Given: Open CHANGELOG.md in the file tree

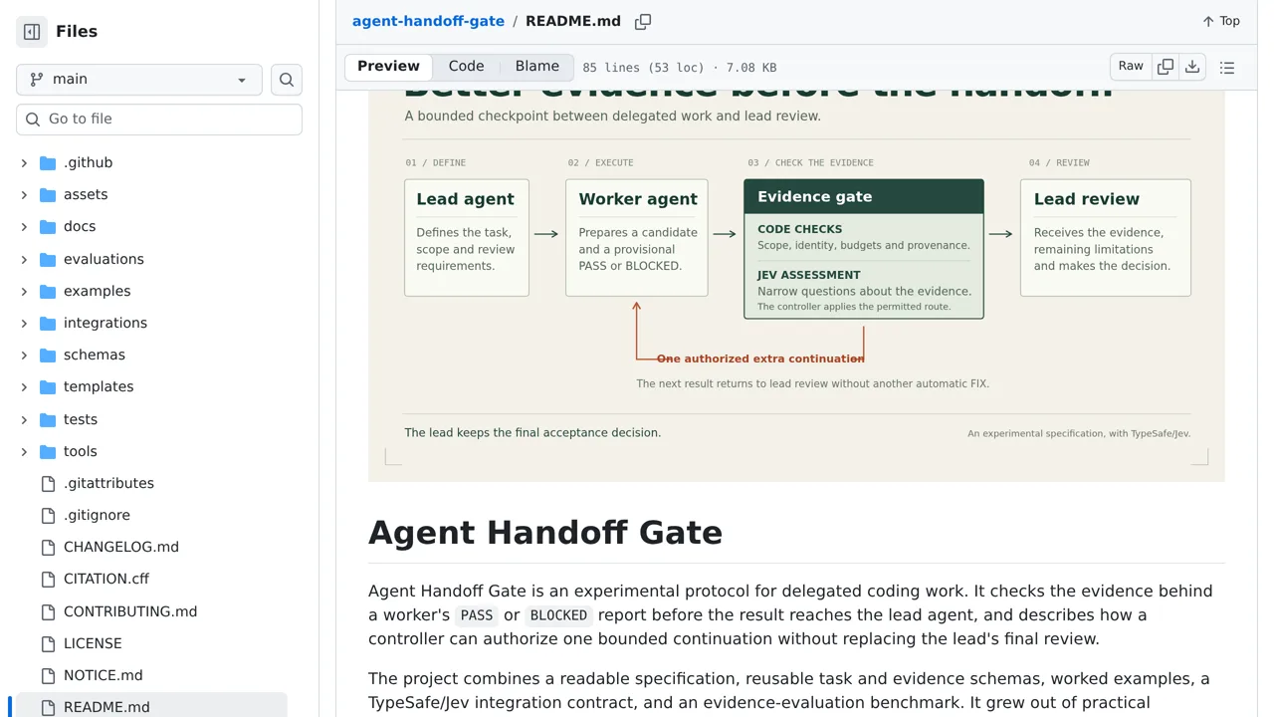Looking at the screenshot, I should (121, 547).
